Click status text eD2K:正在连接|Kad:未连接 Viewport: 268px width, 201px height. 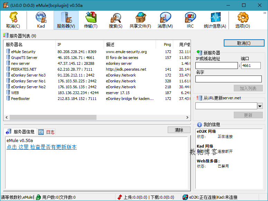(x=213, y=197)
